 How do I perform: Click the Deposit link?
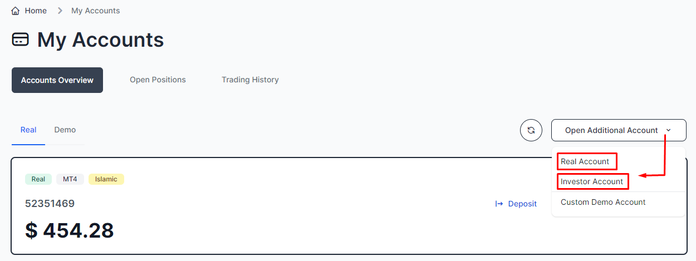(522, 204)
